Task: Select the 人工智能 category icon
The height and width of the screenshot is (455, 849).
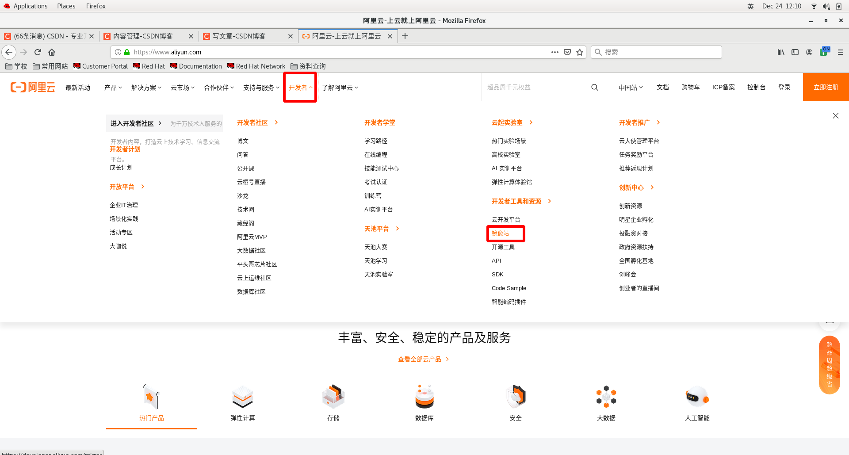Action: (696, 397)
